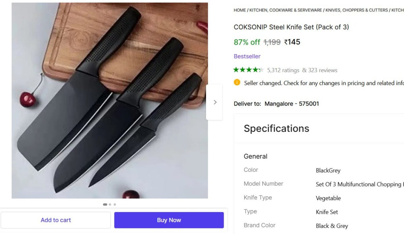Image resolution: width=404 pixels, height=234 pixels.
Task: Change delivery location Mangalore - 575001
Action: 292,104
